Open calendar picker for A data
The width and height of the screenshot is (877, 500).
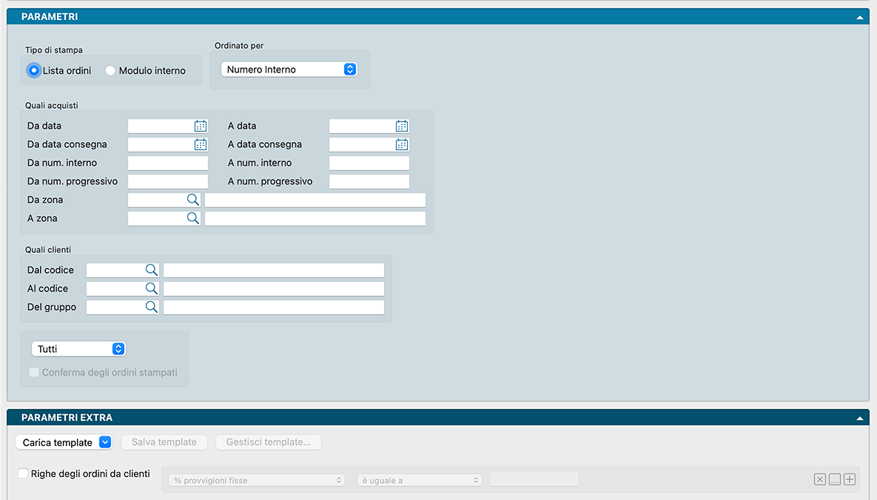click(402, 126)
